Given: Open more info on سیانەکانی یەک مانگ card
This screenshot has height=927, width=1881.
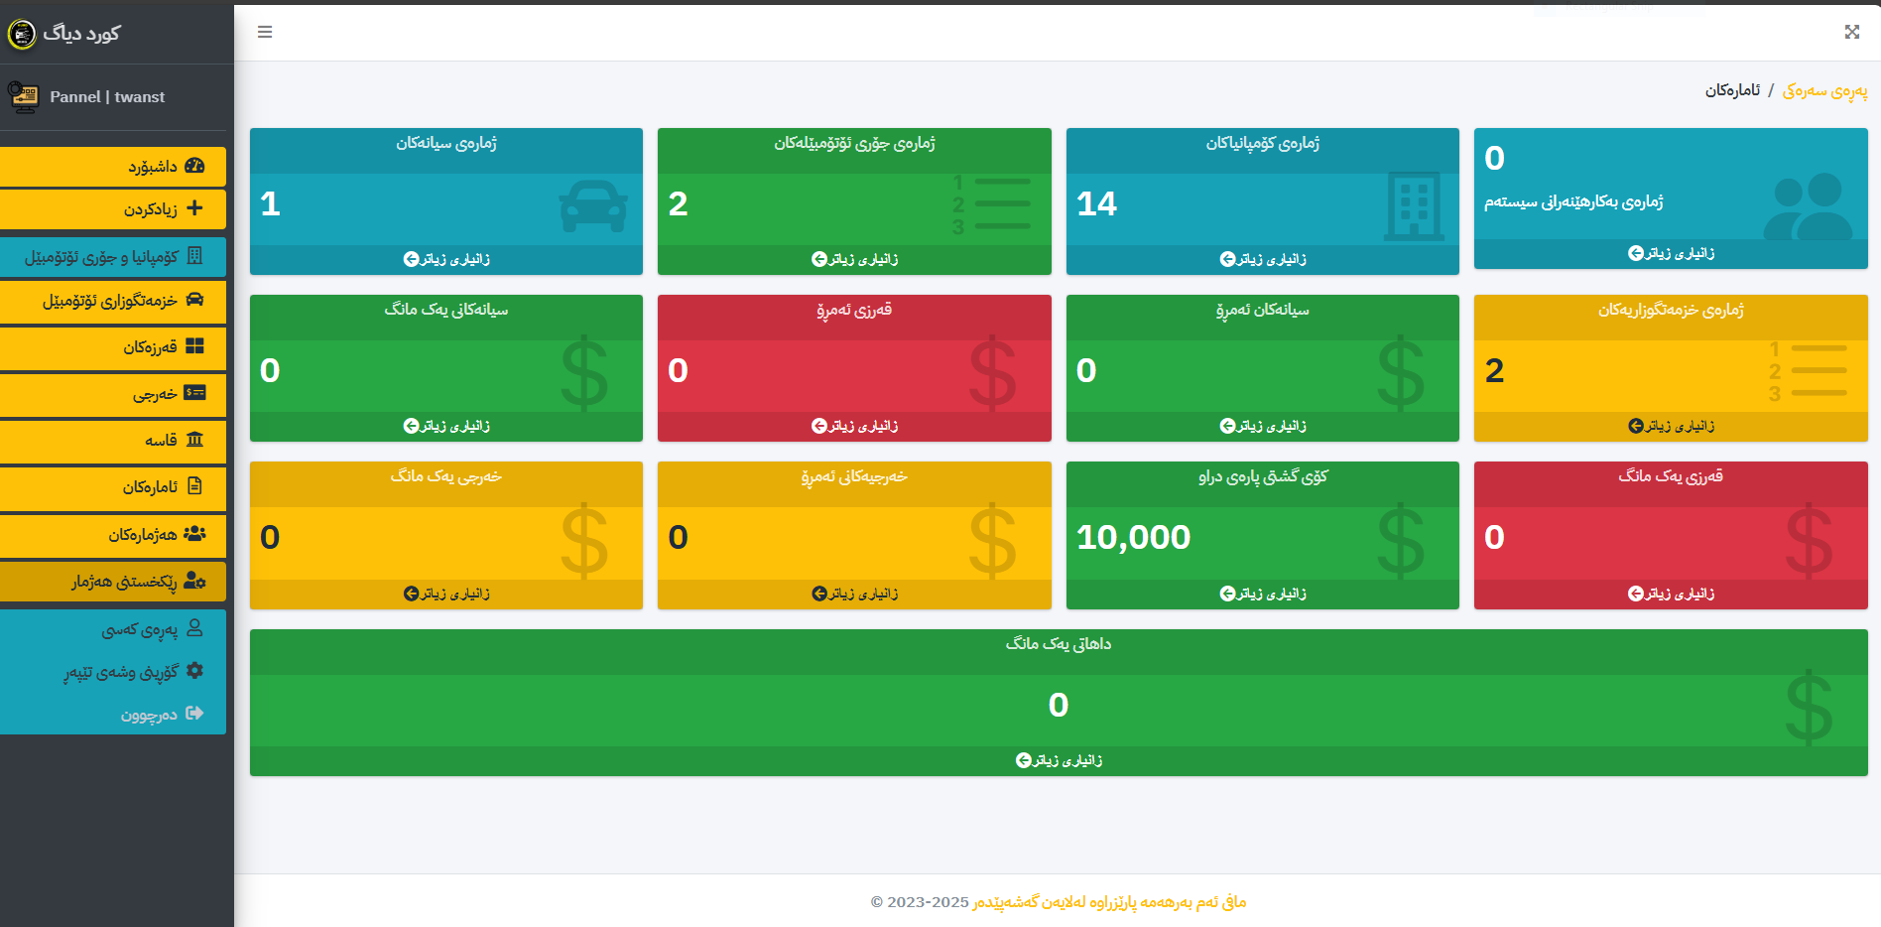Looking at the screenshot, I should (446, 426).
